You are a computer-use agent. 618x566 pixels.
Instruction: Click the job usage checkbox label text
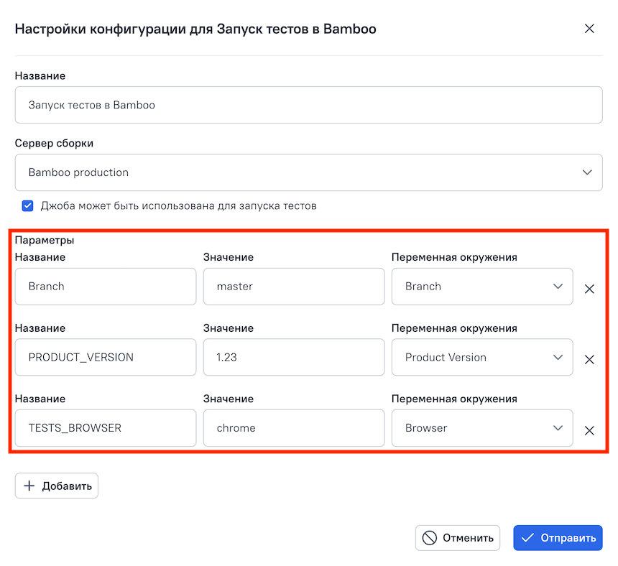click(x=178, y=206)
